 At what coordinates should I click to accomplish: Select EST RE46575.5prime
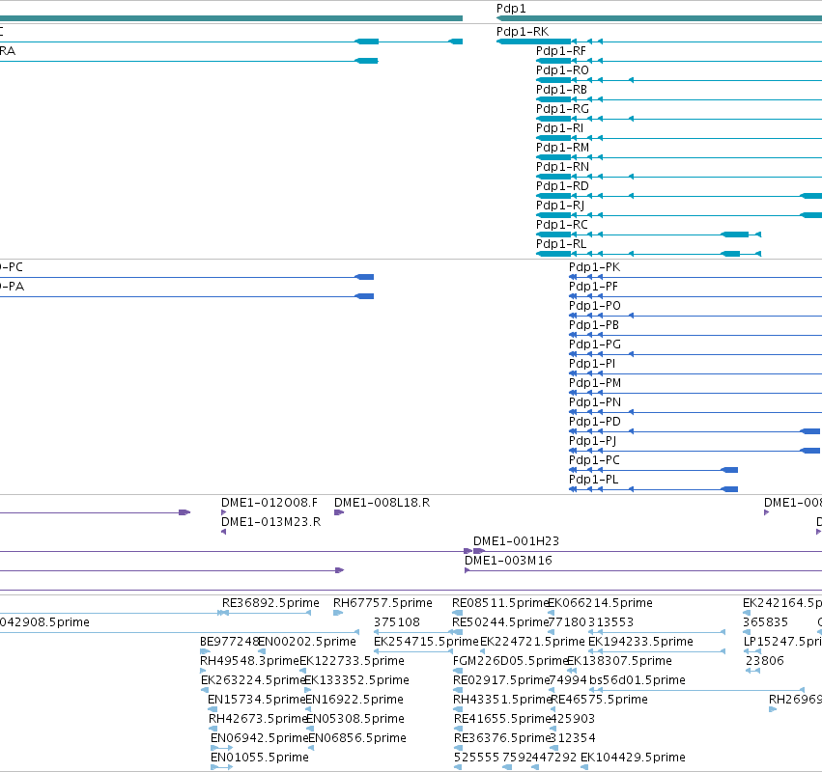point(599,701)
